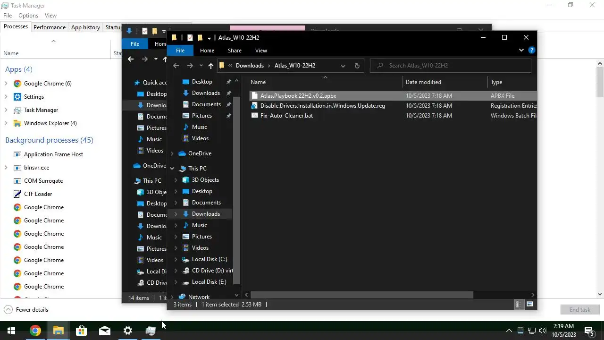Image resolution: width=604 pixels, height=340 pixels.
Task: Open address bar history dropdown
Action: [x=343, y=66]
